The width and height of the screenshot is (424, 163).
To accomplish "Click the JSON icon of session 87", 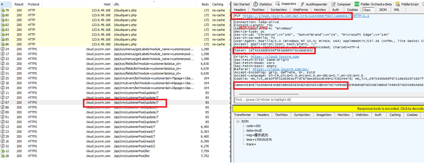I will 3,102.
